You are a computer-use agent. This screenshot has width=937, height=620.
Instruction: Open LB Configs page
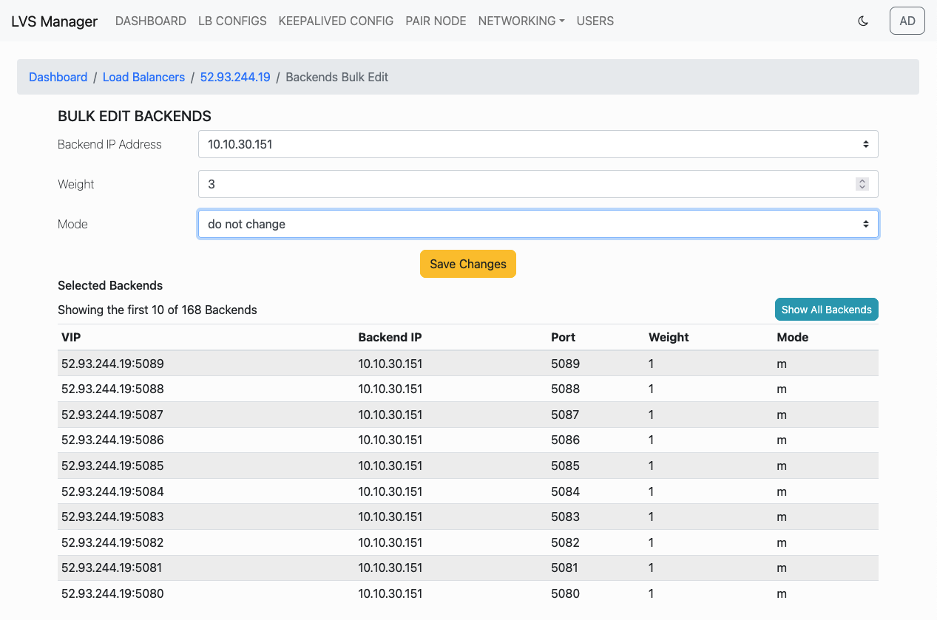[232, 21]
